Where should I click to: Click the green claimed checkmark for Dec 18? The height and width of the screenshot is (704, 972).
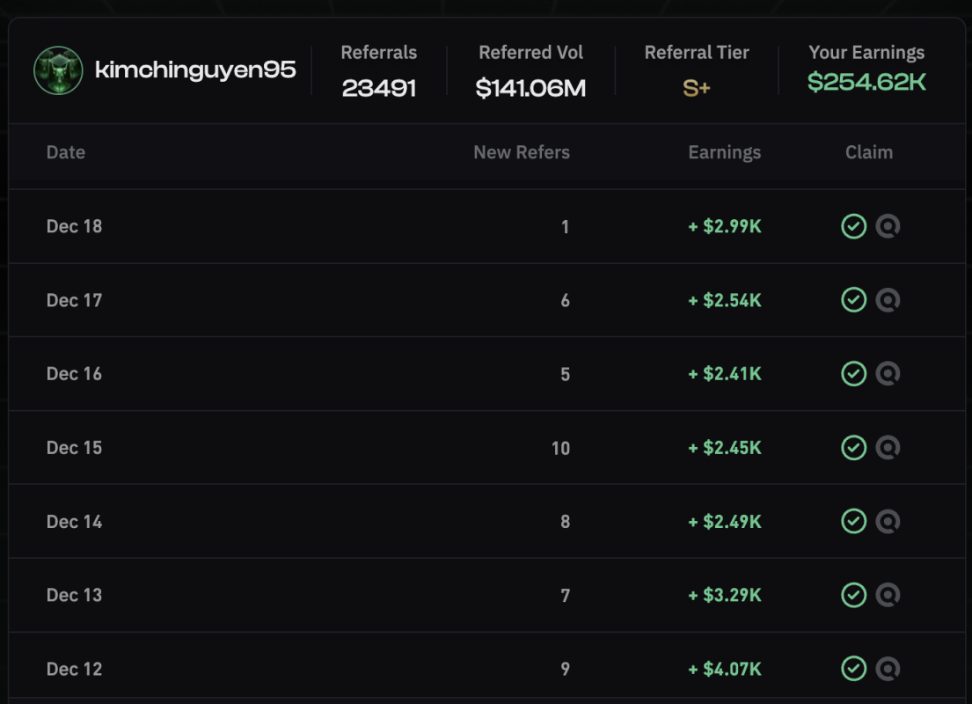853,227
